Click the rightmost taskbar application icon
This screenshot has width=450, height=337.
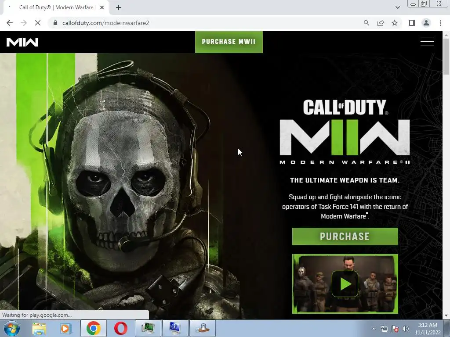pos(203,328)
